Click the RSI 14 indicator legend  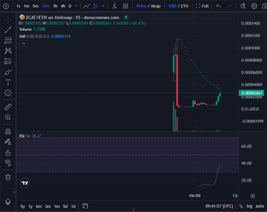click(x=30, y=136)
